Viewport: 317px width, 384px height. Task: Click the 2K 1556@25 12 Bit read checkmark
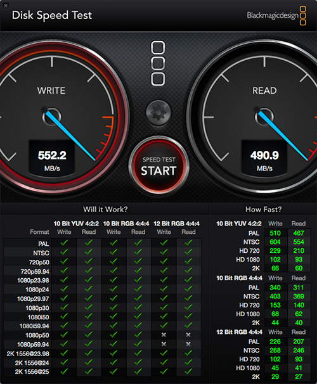188,371
